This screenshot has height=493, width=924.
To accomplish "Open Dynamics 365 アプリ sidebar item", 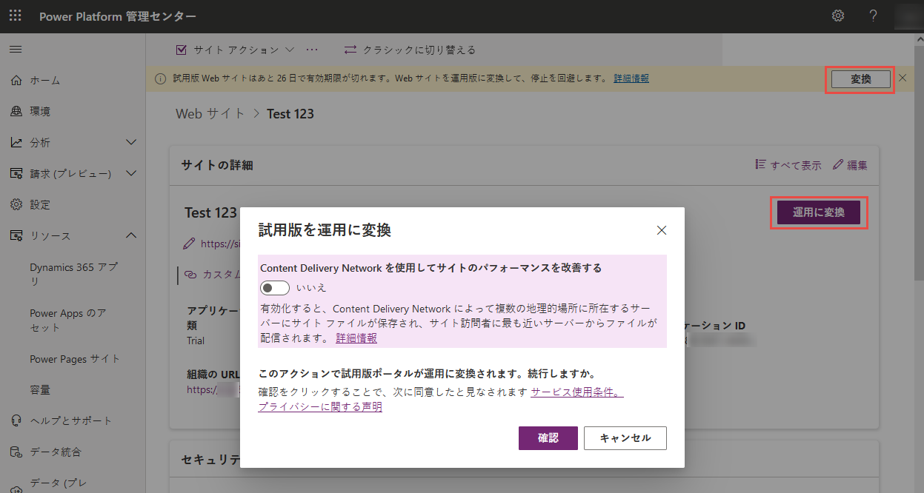I will pos(74,274).
